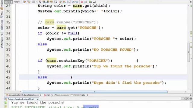Click the horizontal scrollbar thumb in the editor
This screenshot has height=108, width=193.
95,92
